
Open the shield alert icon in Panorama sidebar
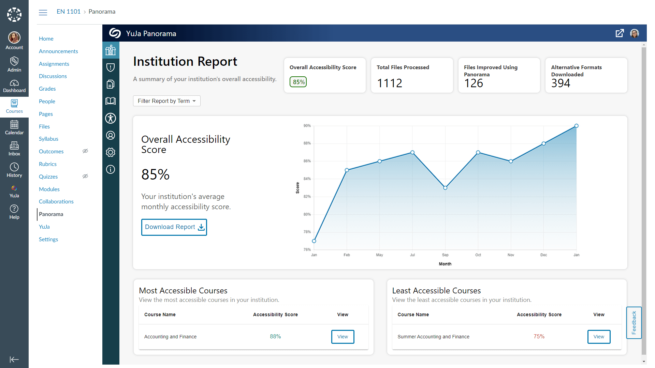pos(111,67)
